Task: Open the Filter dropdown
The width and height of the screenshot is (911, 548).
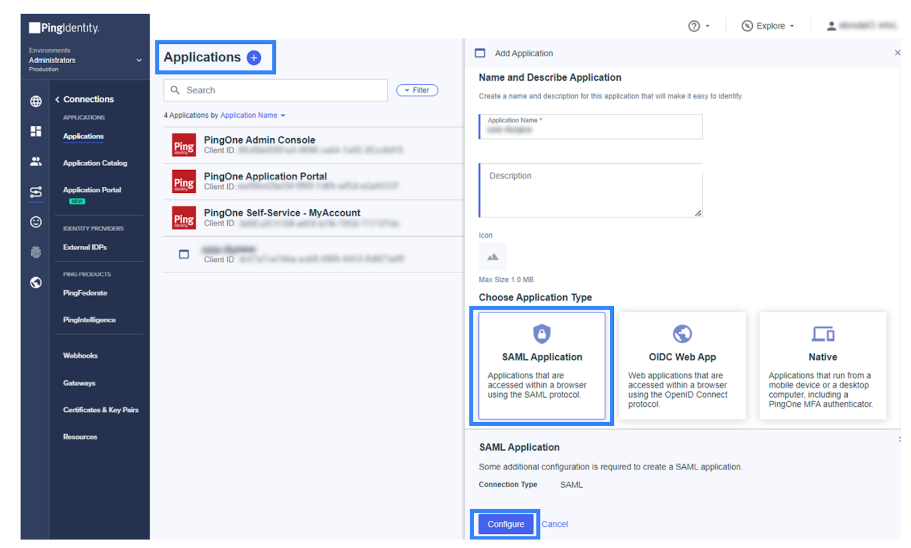Action: click(x=417, y=90)
